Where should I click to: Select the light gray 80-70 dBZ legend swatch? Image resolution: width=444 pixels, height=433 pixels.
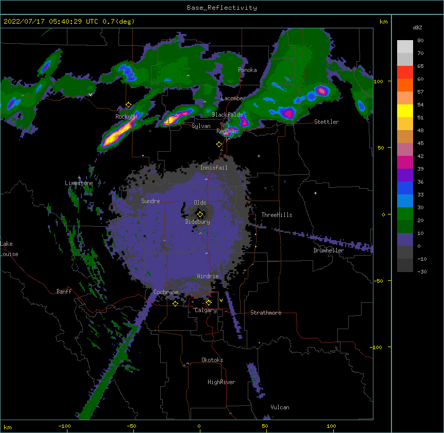405,47
